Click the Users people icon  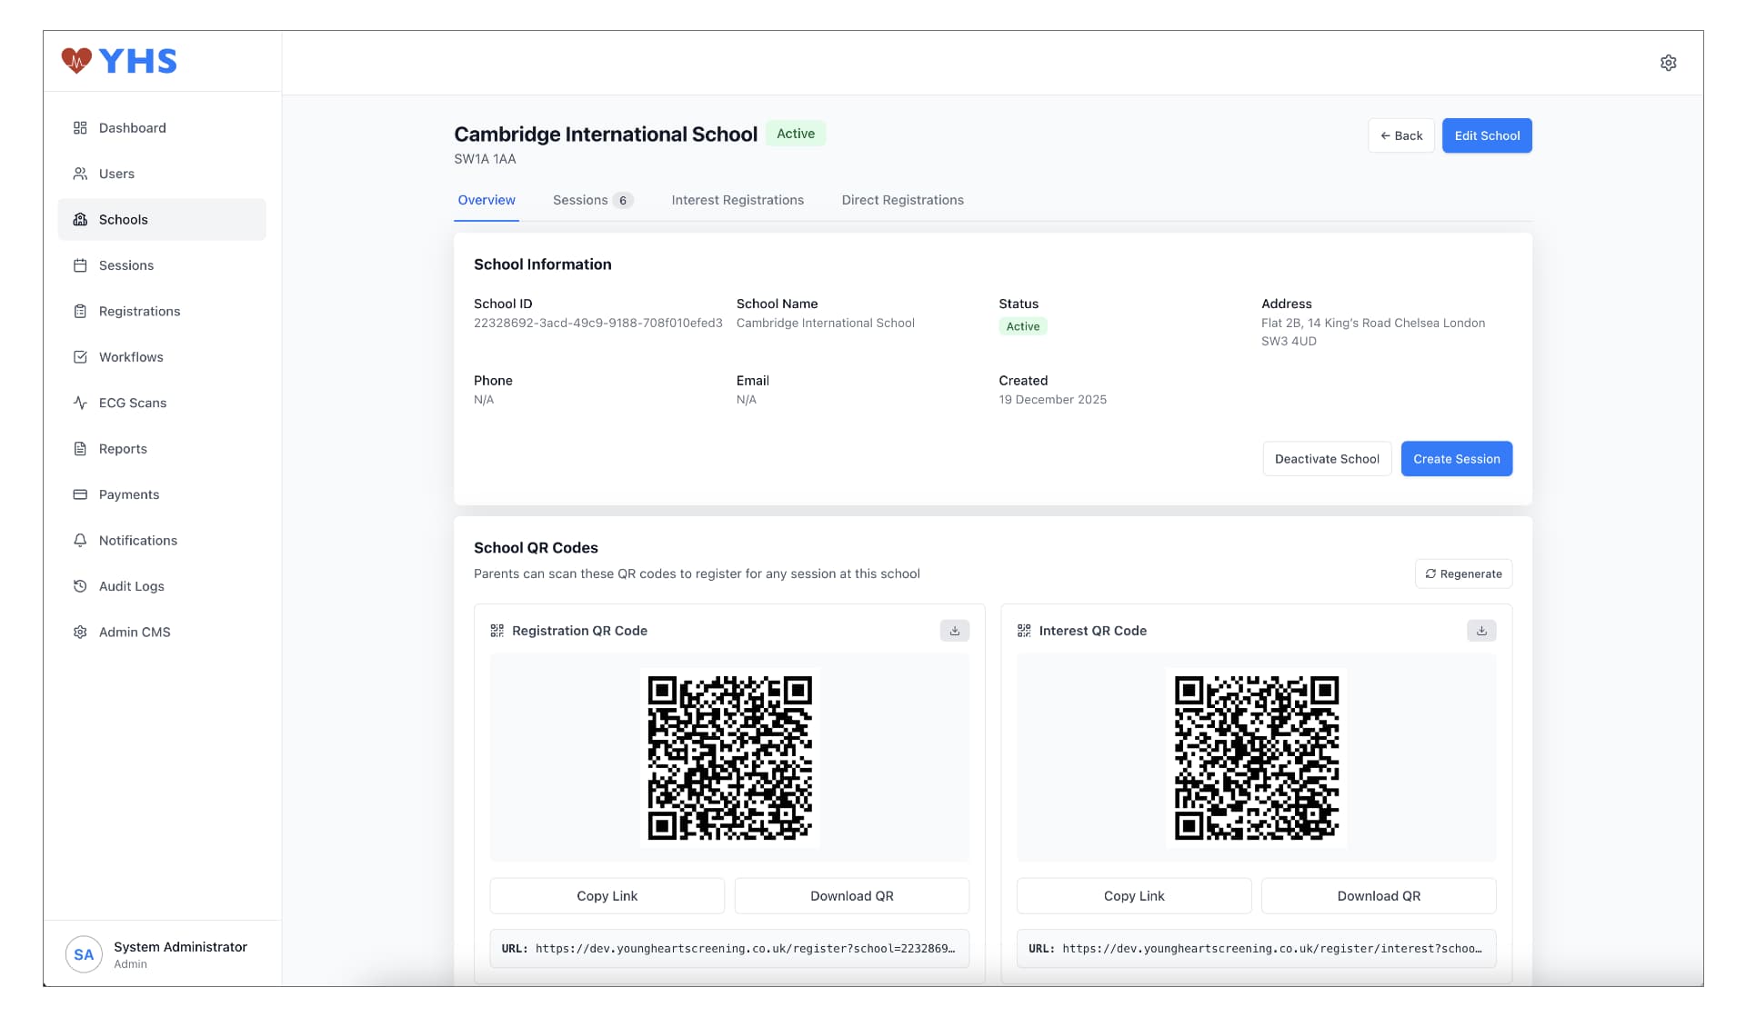coord(80,174)
